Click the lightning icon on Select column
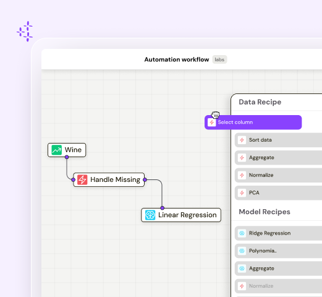The height and width of the screenshot is (297, 322). point(211,123)
